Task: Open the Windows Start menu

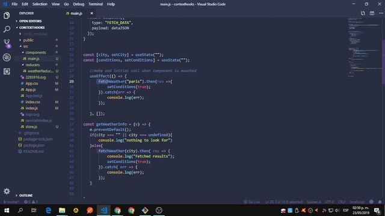Action: [x=7, y=211]
